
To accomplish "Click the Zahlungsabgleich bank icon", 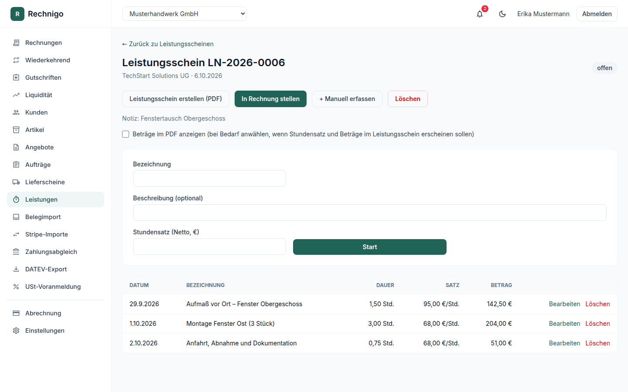I will pyautogui.click(x=16, y=252).
